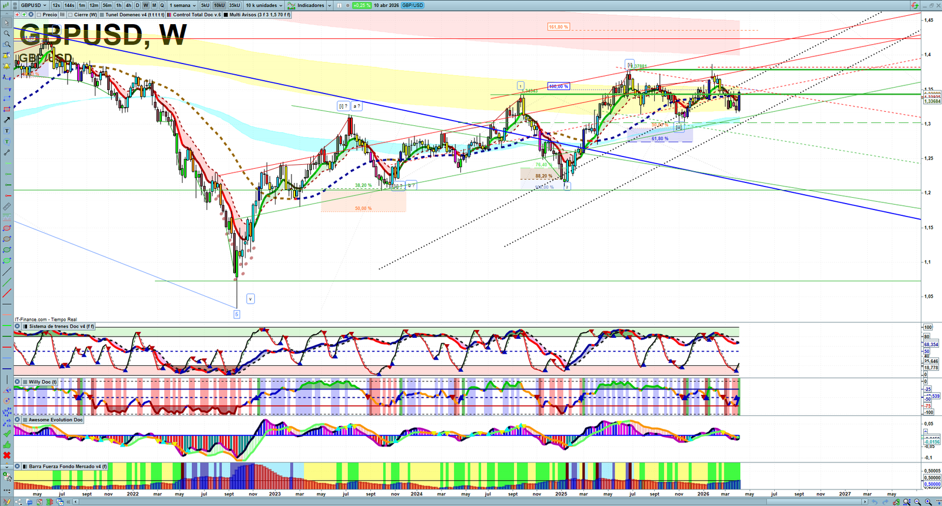The width and height of the screenshot is (942, 506).
Task: Click the Control Total Doc color swatch
Action: tap(169, 15)
